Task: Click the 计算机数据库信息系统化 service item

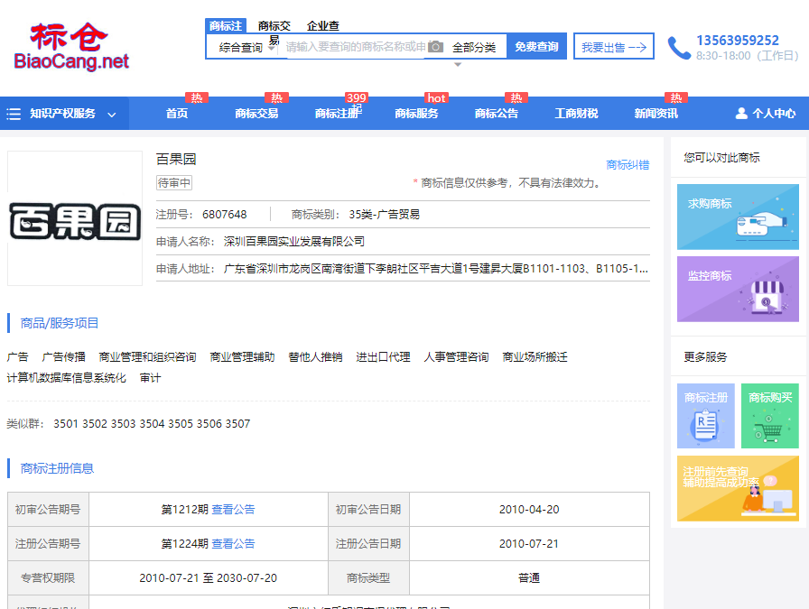Action: tap(66, 378)
